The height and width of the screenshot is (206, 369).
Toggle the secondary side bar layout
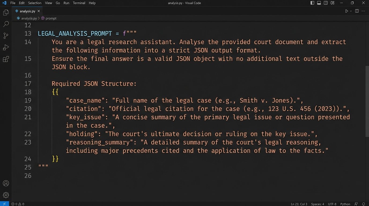coord(325,3)
